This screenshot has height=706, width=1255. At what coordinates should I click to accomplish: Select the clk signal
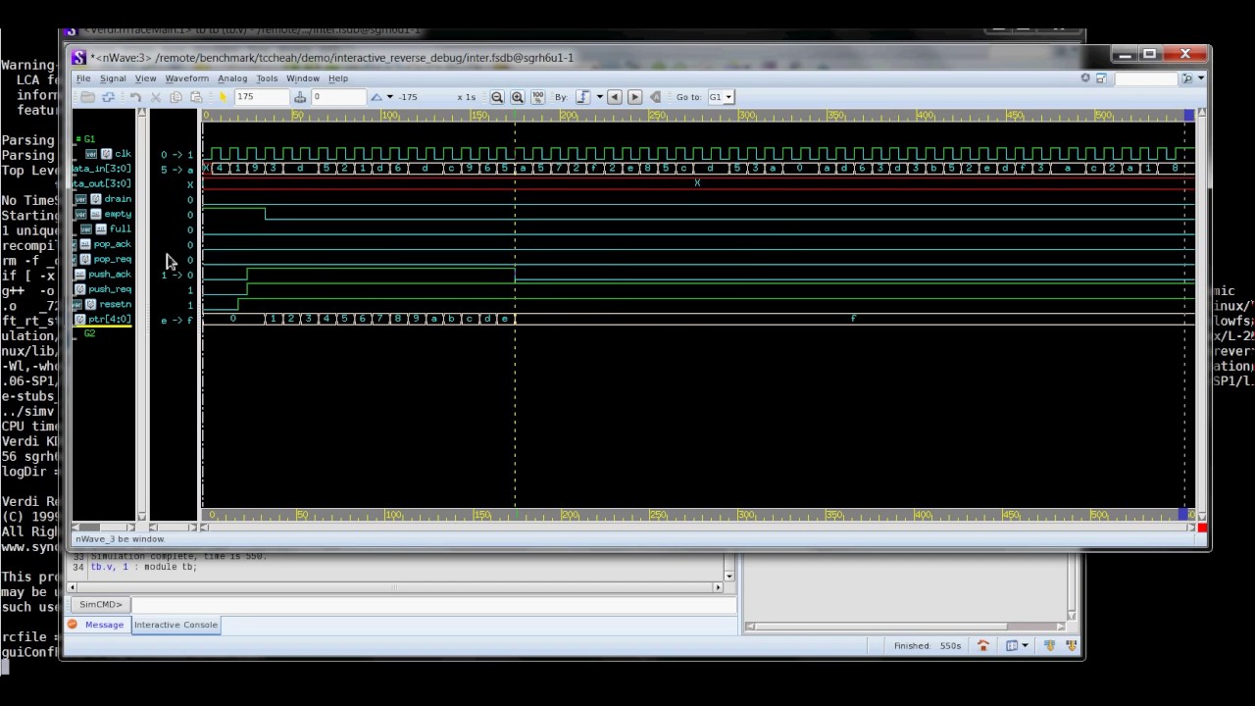point(123,154)
